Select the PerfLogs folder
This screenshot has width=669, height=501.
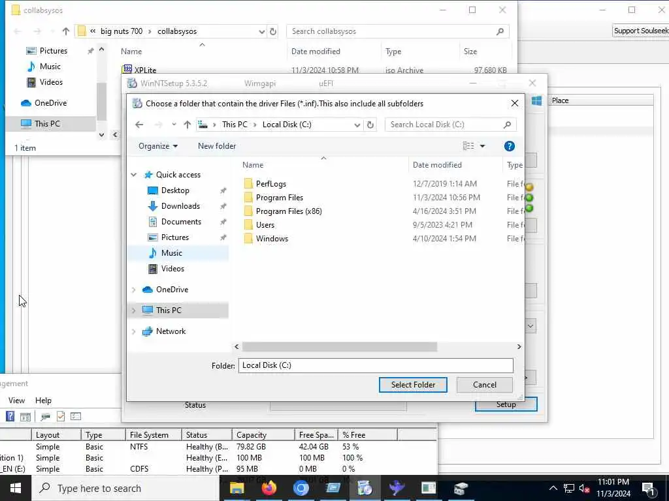coord(270,183)
